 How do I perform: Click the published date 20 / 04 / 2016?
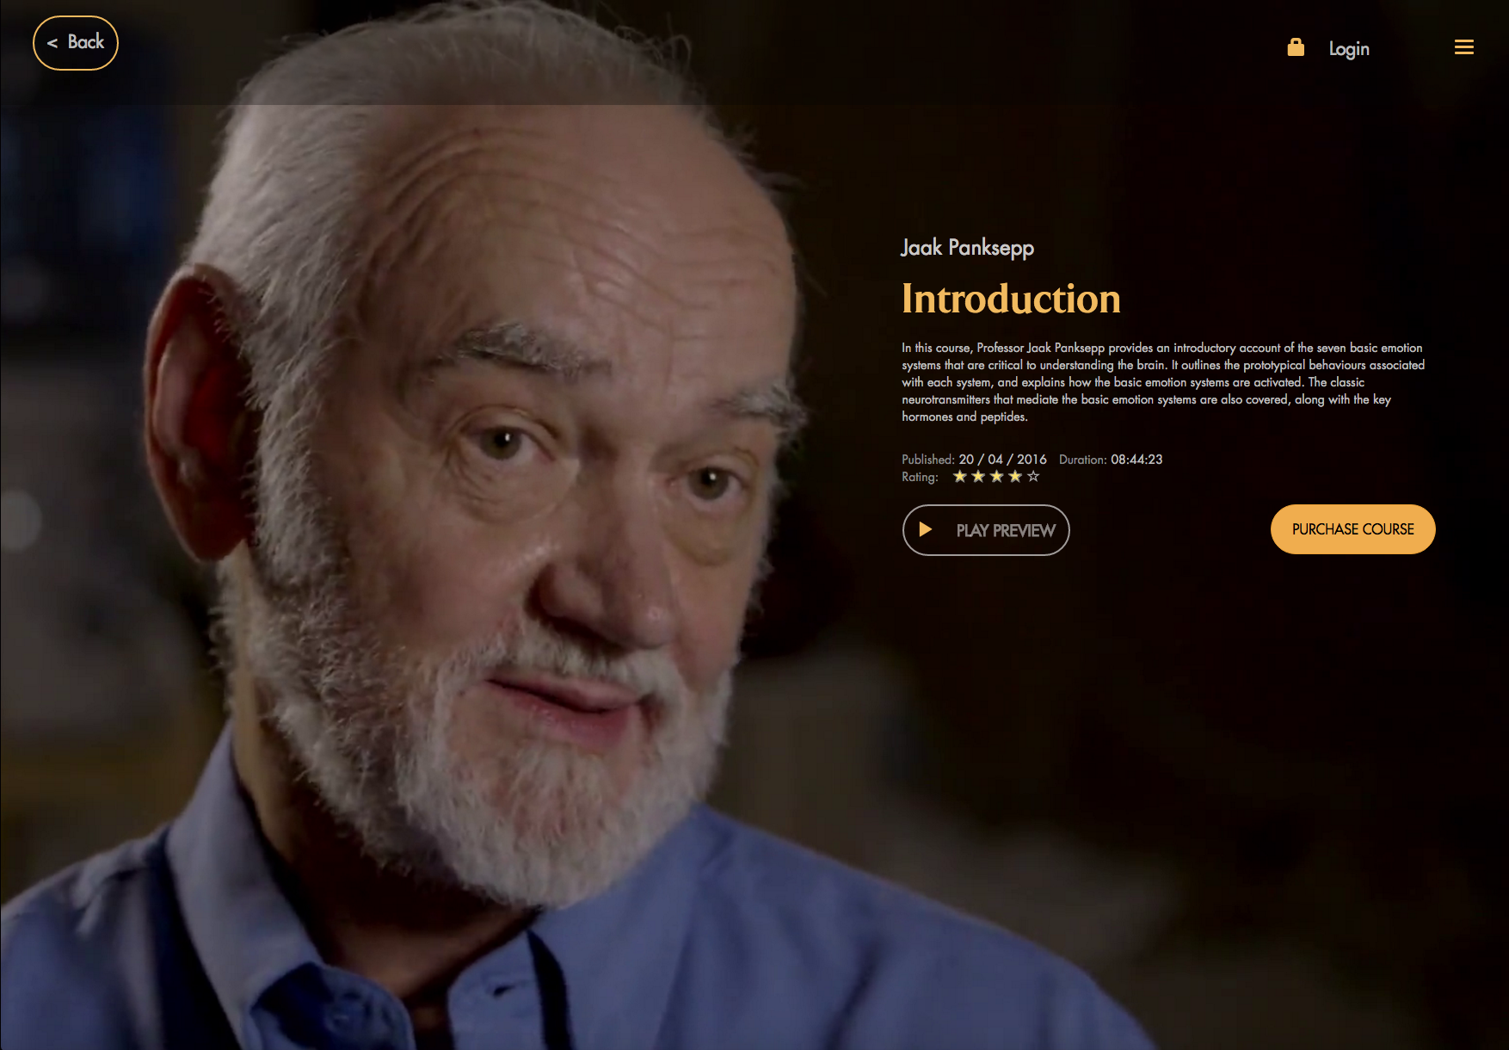(x=1003, y=460)
